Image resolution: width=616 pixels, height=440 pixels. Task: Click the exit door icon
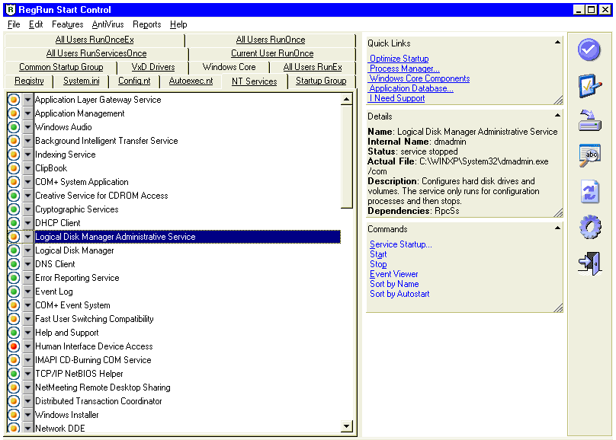coord(589,263)
